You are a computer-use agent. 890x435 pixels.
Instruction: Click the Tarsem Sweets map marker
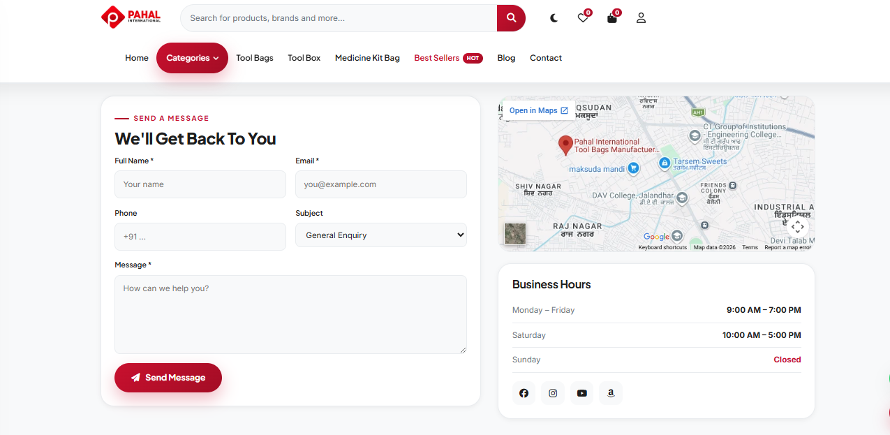[665, 163]
